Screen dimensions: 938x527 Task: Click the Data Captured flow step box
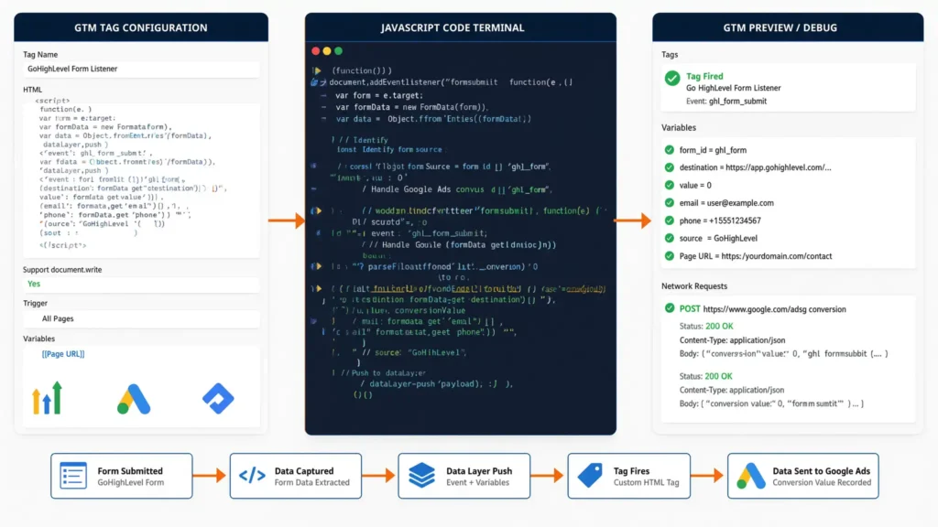pyautogui.click(x=296, y=476)
